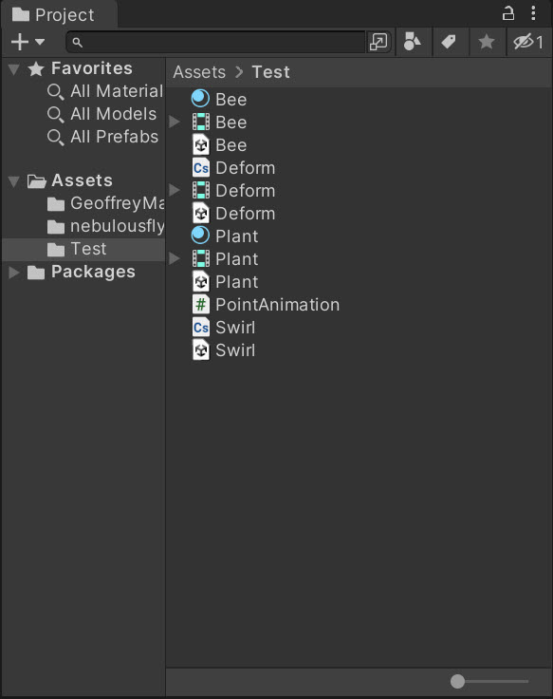
Task: Click the Deform Cs shader file icon
Action: point(200,167)
